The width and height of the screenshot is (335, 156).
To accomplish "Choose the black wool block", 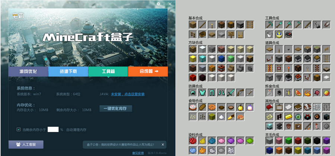I will coord(317,141).
